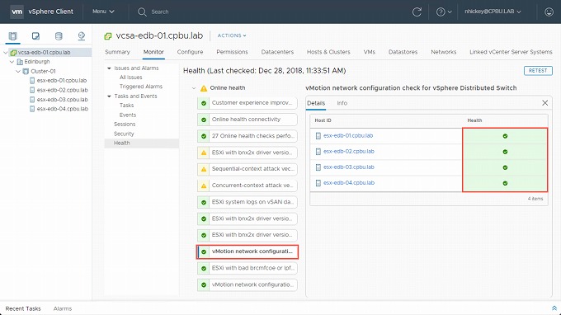The height and width of the screenshot is (315, 561).
Task: Open the VMs tab
Action: pos(370,52)
